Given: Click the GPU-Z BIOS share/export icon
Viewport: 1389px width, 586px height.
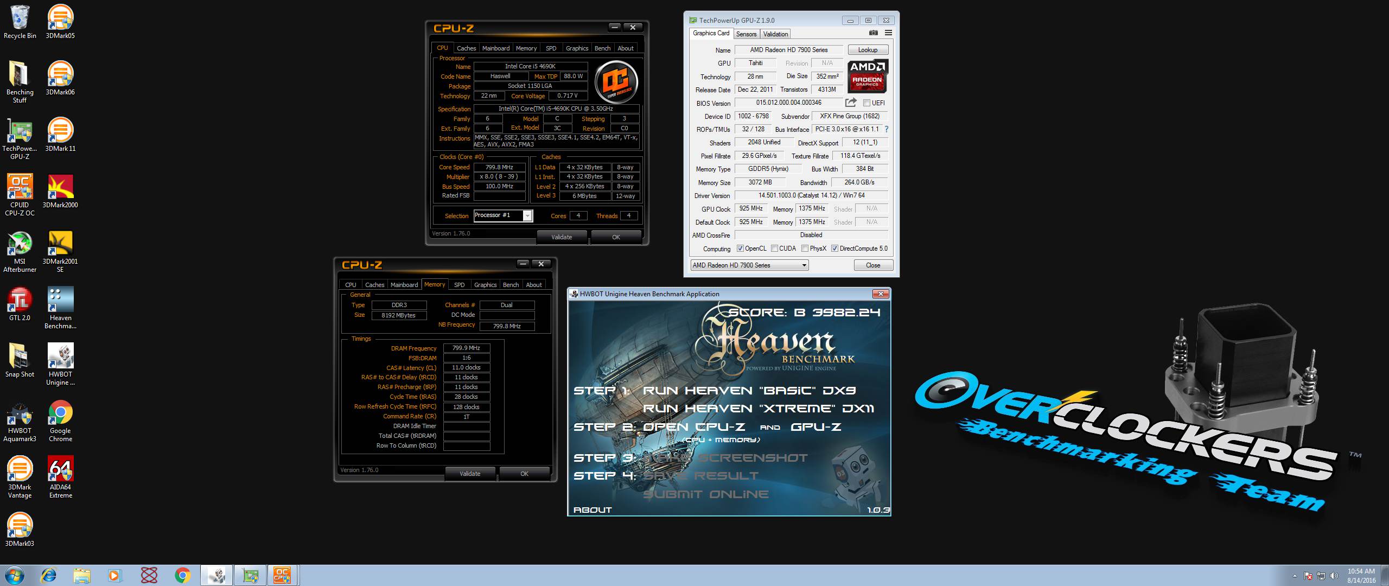Looking at the screenshot, I should click(851, 103).
